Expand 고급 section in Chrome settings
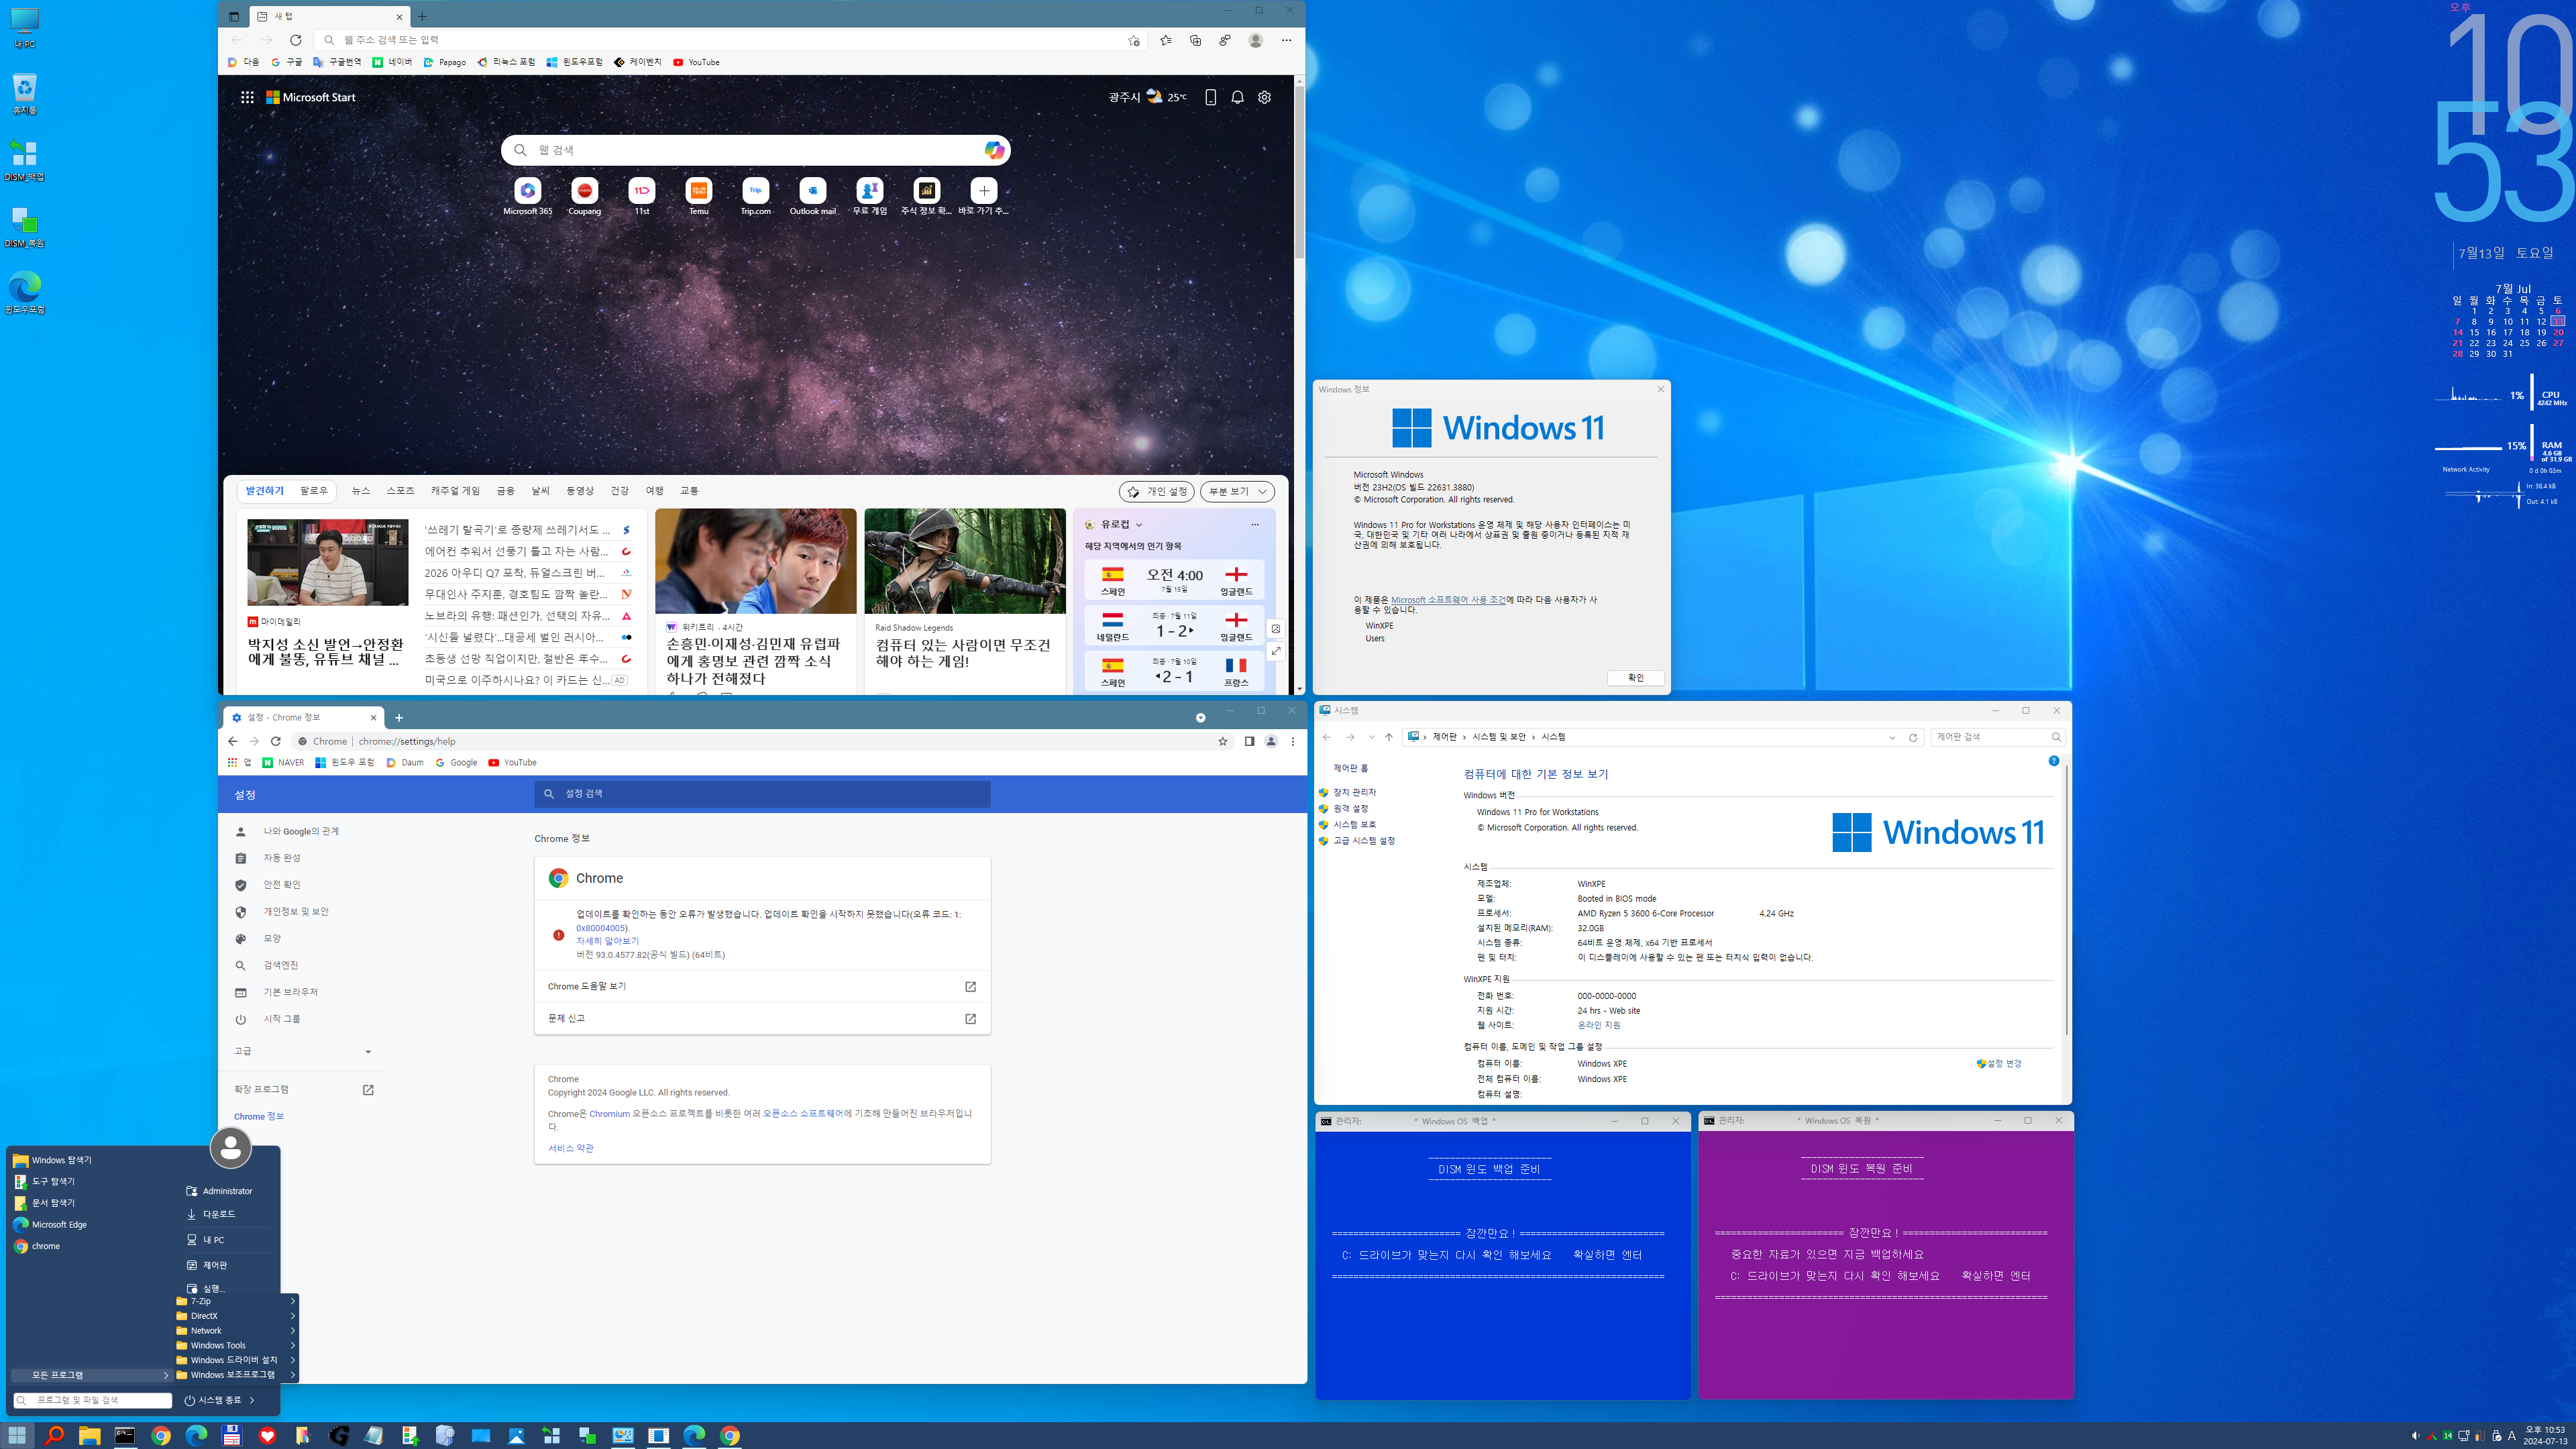Image resolution: width=2576 pixels, height=1449 pixels. click(302, 1051)
